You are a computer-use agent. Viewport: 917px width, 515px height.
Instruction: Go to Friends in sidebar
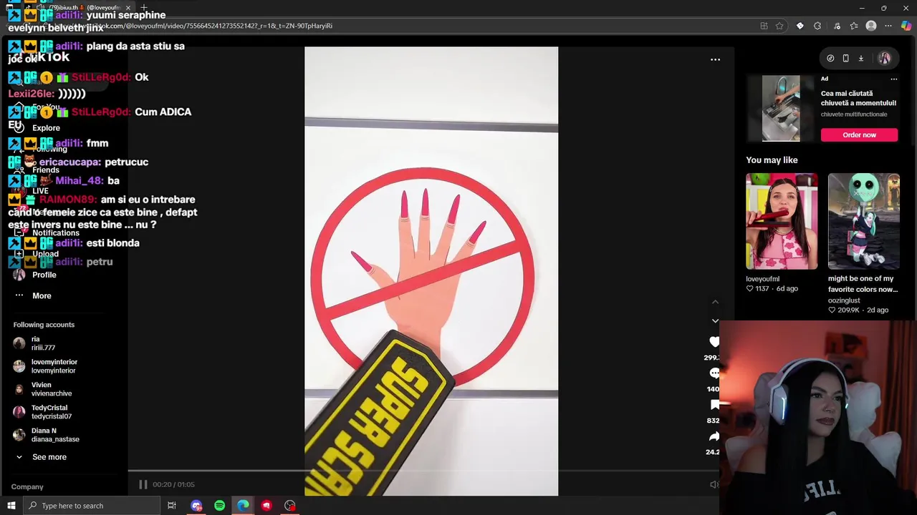[45, 170]
